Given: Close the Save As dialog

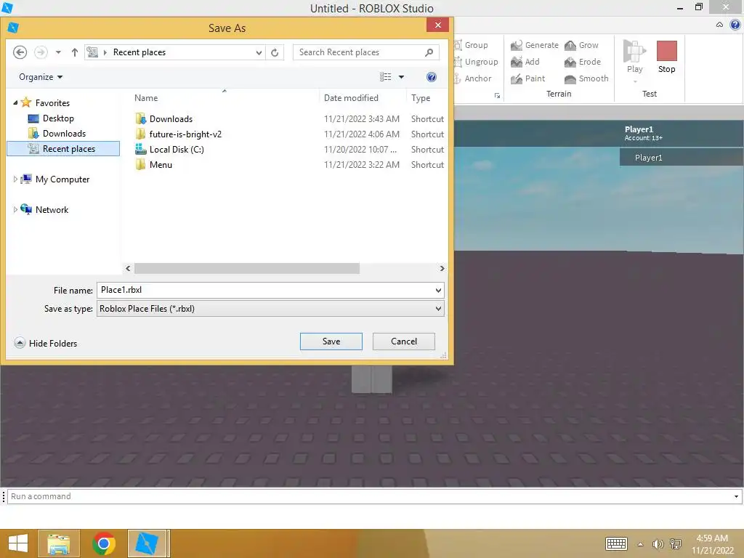Looking at the screenshot, I should click(x=437, y=25).
